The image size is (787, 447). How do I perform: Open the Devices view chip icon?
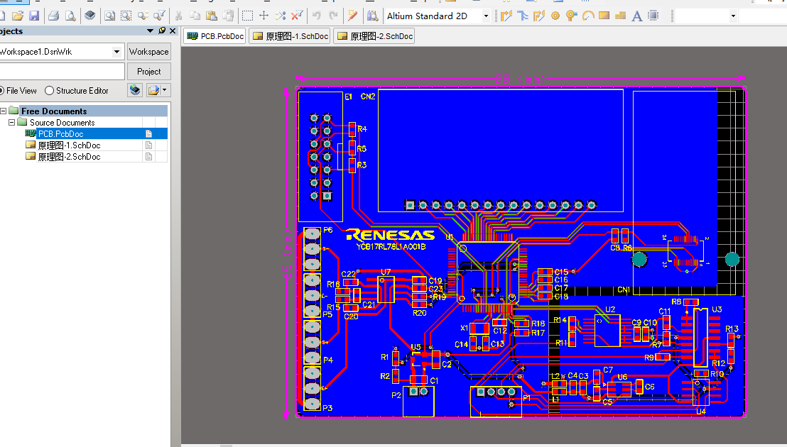[x=89, y=16]
